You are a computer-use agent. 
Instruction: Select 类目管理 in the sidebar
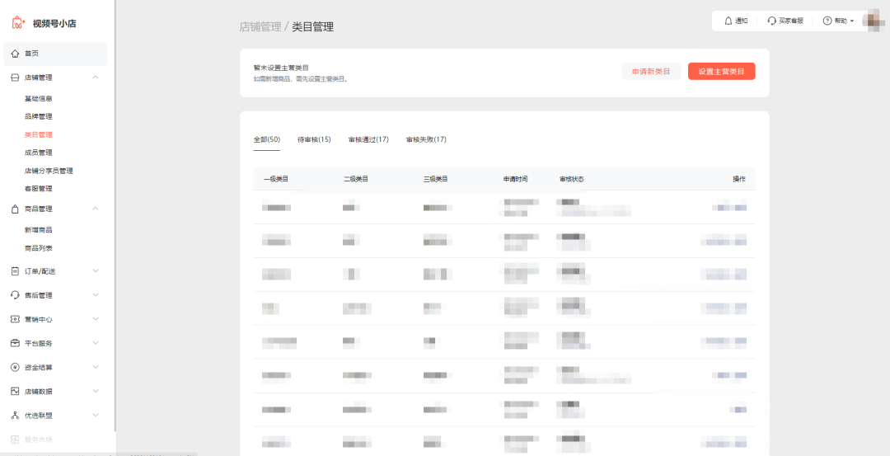[x=39, y=134]
